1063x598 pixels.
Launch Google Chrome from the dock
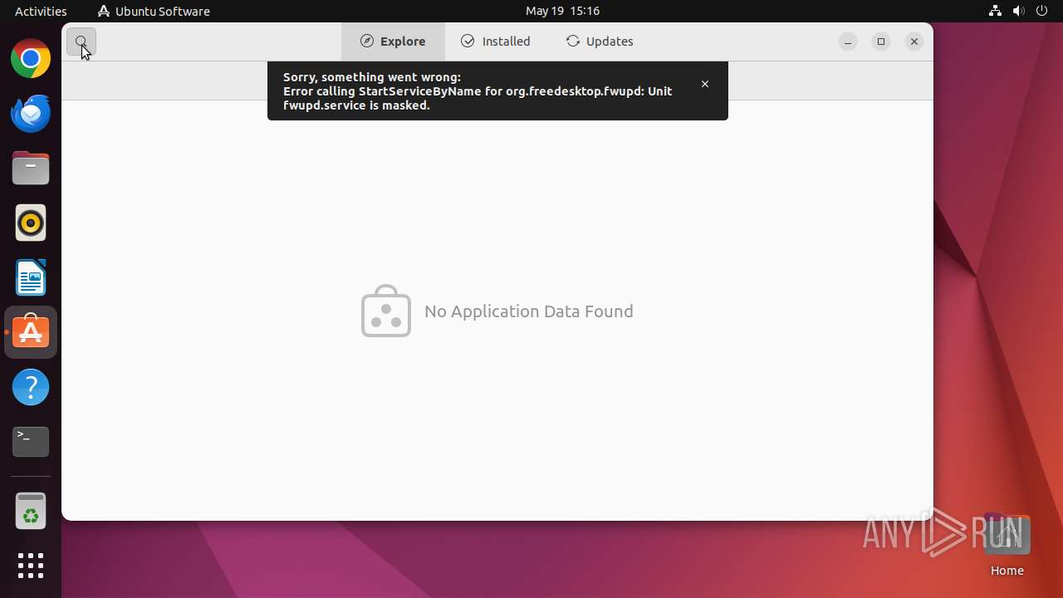31,59
